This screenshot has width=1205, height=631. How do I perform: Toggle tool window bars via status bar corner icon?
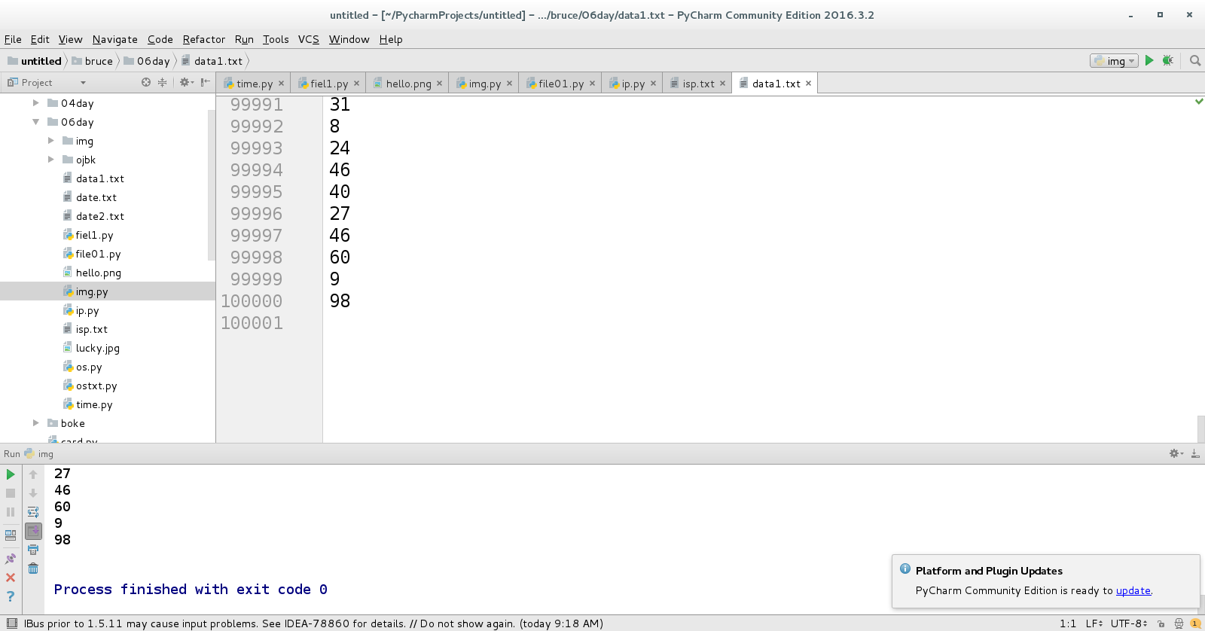point(11,623)
